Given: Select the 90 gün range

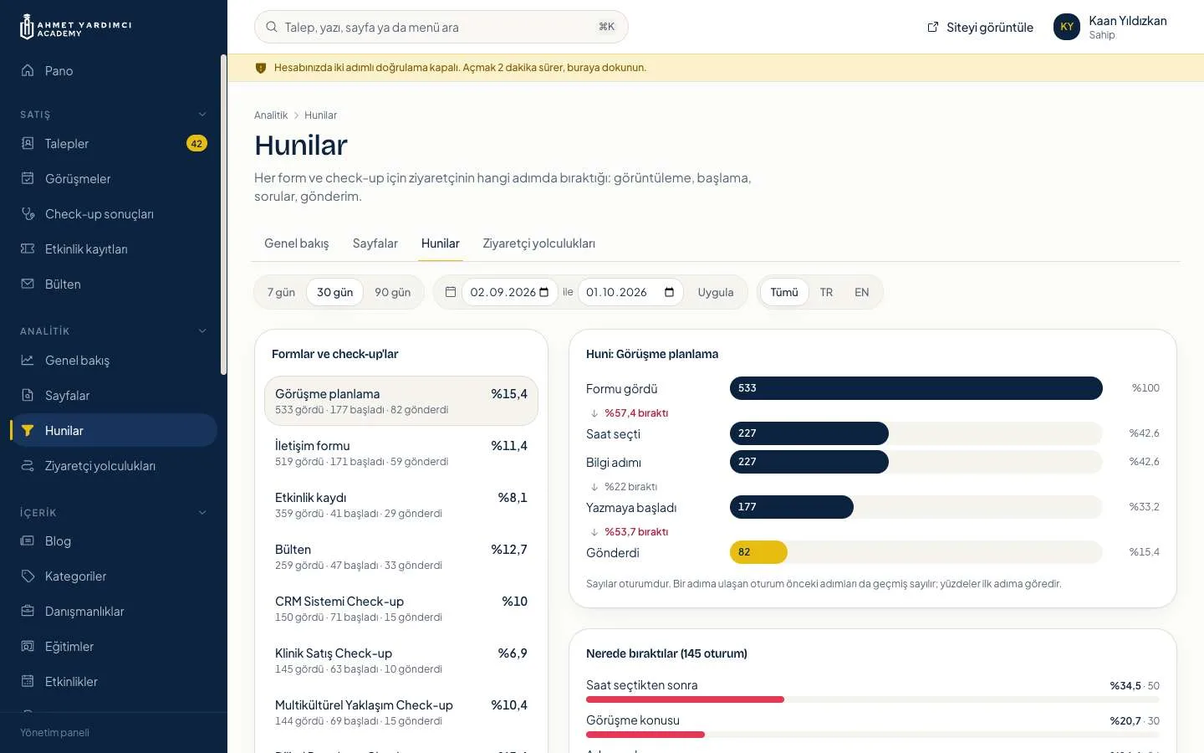Looking at the screenshot, I should coord(392,292).
